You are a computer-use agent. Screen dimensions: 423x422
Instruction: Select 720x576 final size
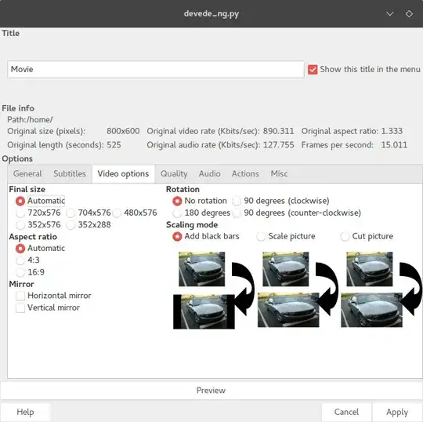pos(20,213)
